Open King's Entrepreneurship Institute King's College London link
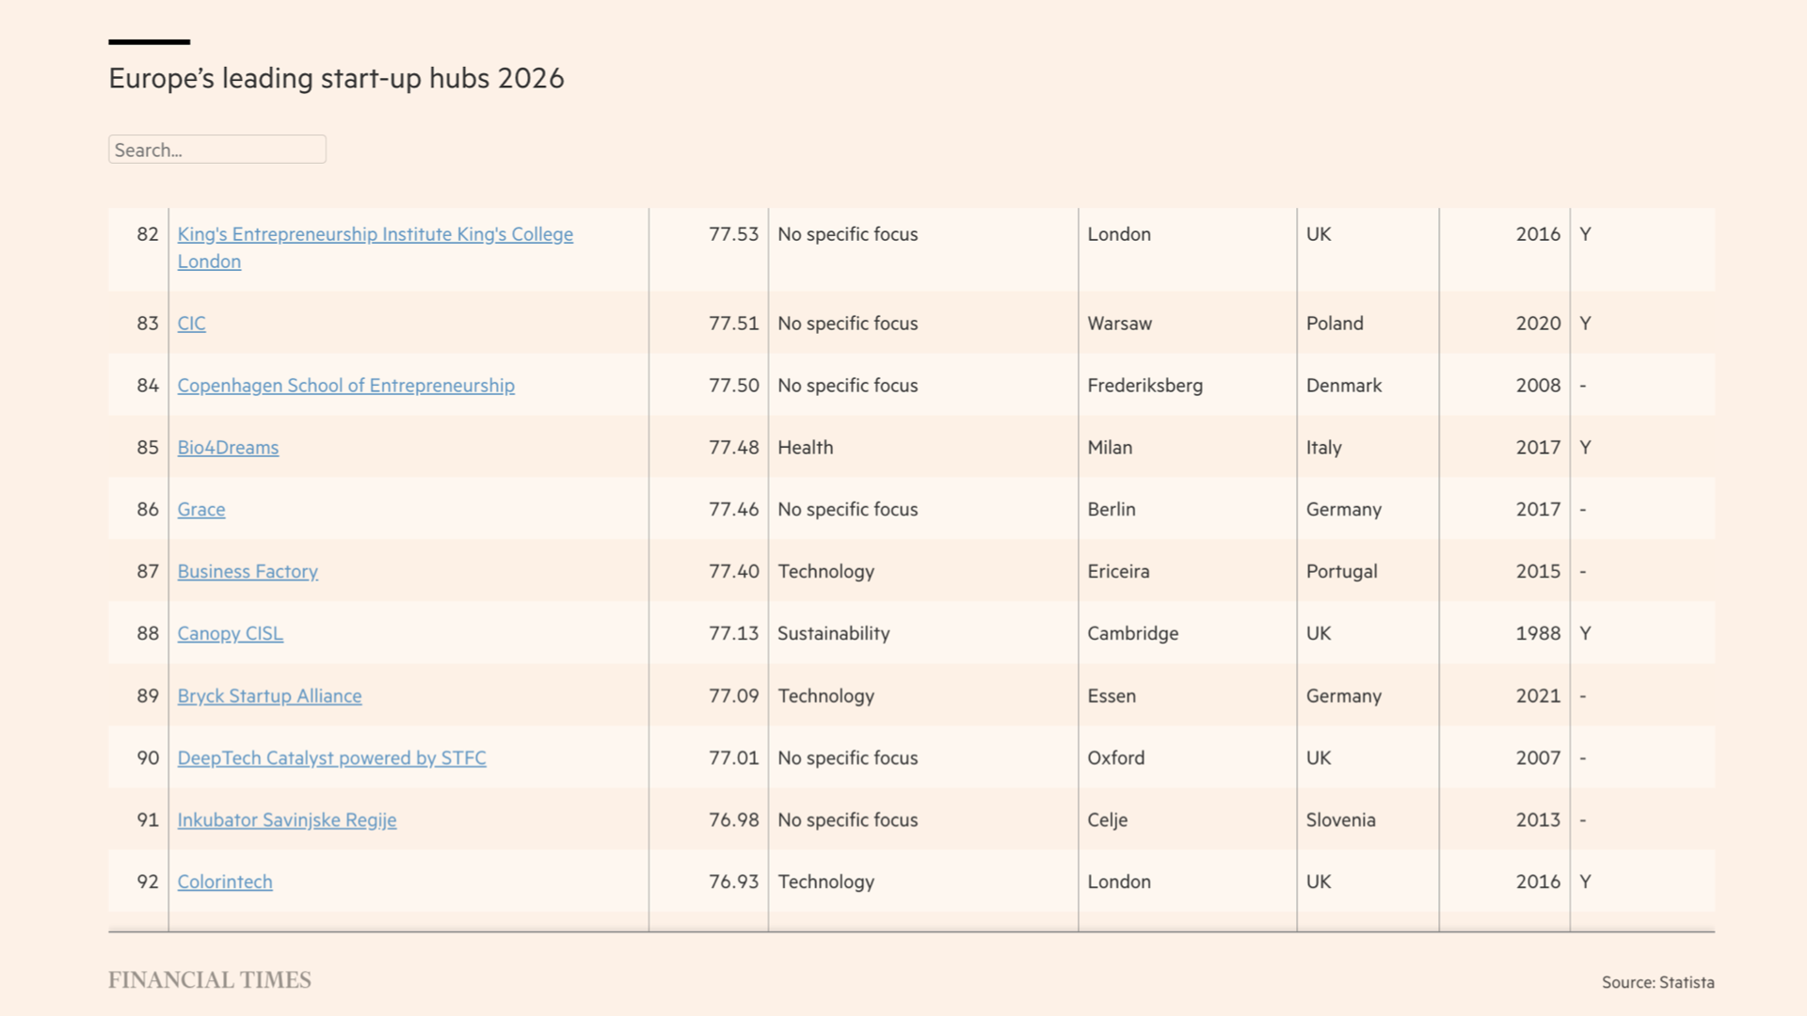Screen dimensions: 1807x1016 point(375,234)
